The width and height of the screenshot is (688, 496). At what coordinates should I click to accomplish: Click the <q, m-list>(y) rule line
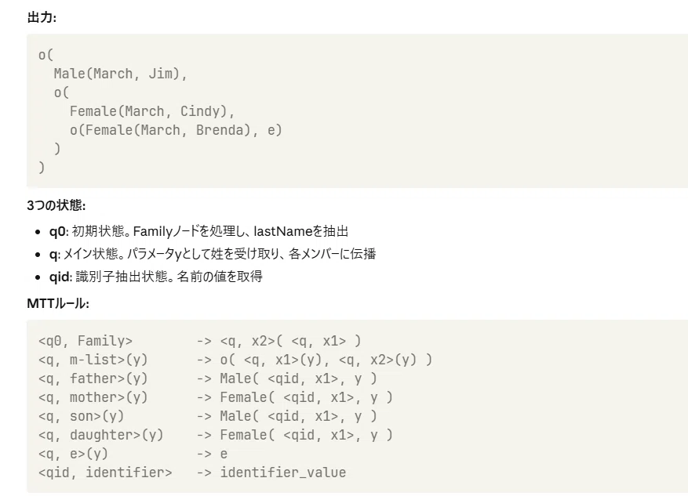pos(235,360)
